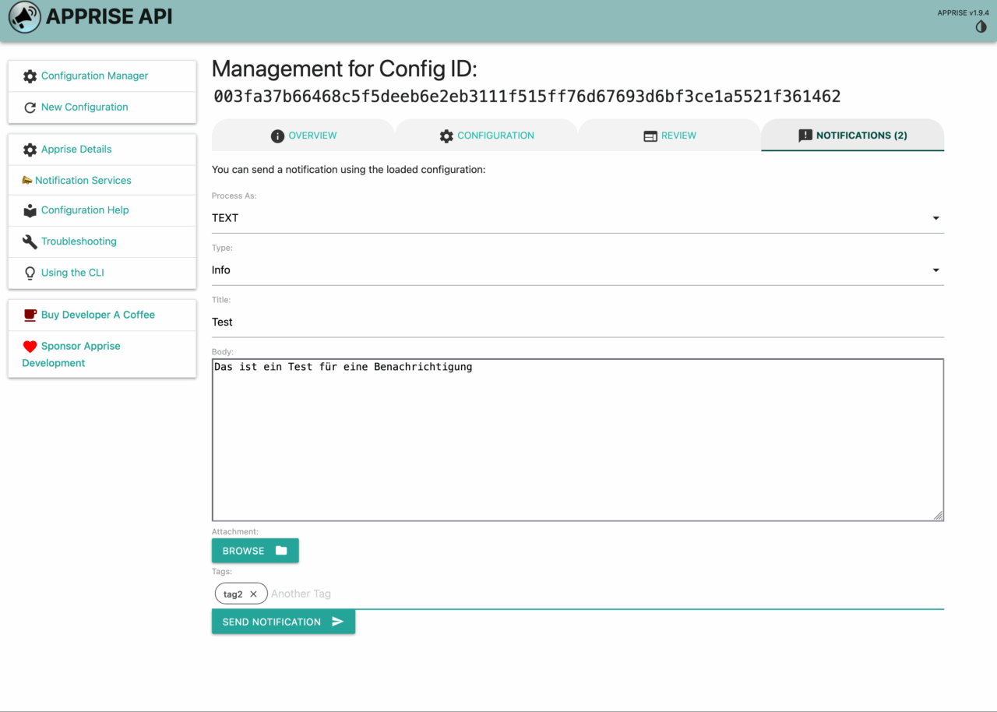Open the Type dropdown arrow
Viewport: 997px width, 712px height.
click(x=935, y=270)
